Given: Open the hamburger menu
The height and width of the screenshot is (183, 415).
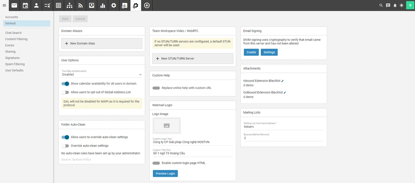Looking at the screenshot, I should [x=4, y=5].
